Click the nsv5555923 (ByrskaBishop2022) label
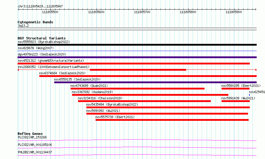 (x=44, y=42)
